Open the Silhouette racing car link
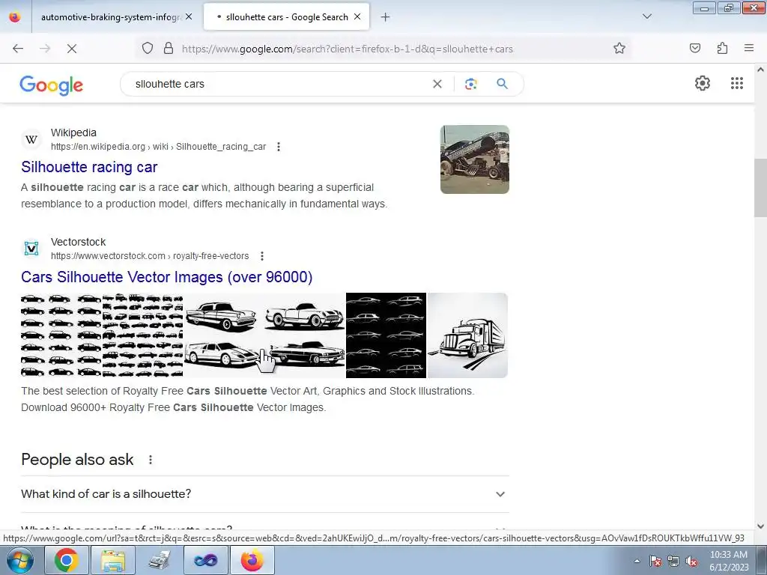This screenshot has height=575, width=767. [x=89, y=167]
